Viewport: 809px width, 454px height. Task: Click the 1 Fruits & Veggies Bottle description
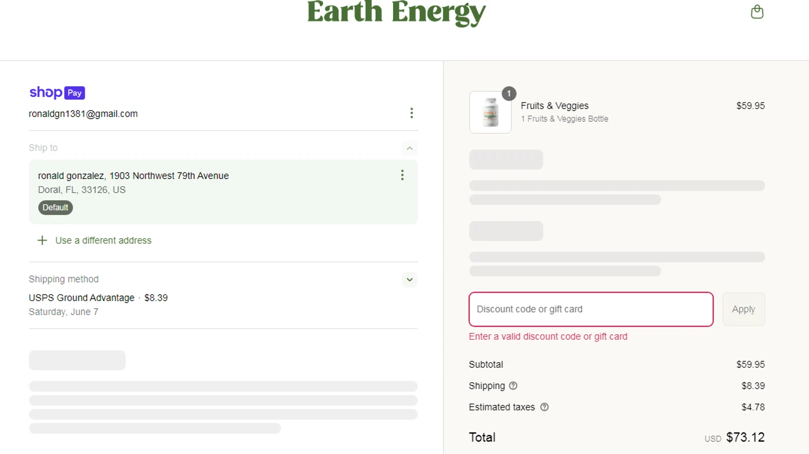tap(565, 119)
